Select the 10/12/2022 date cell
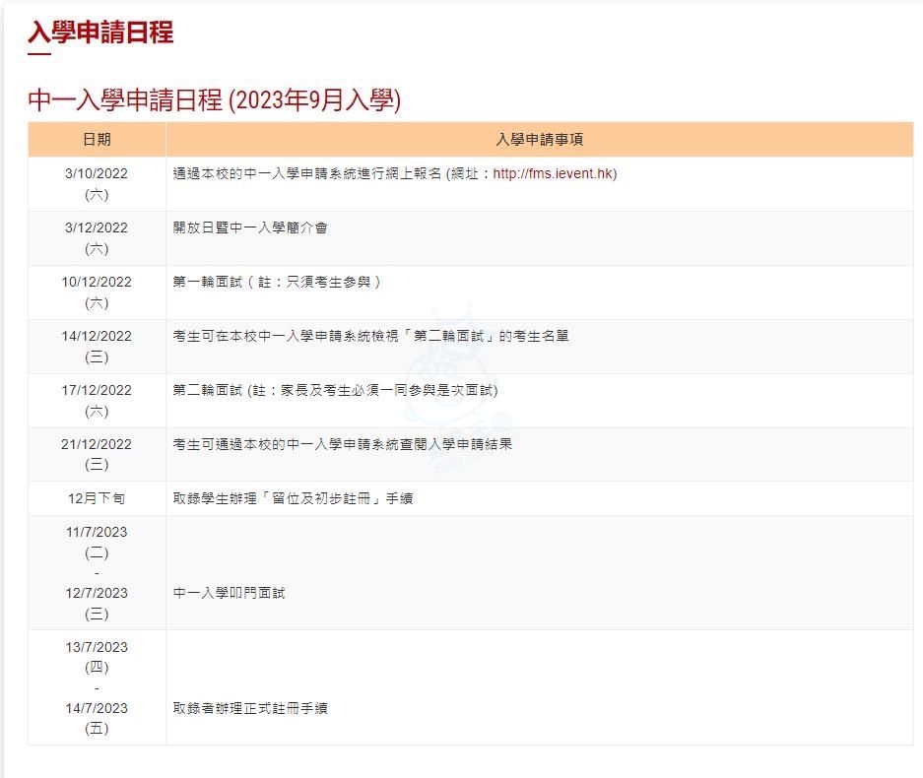The image size is (923, 778). coord(97,282)
